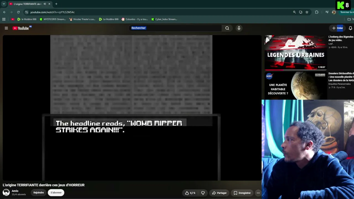Open 'Dossiers Déclassifiés' video title

coord(341,77)
